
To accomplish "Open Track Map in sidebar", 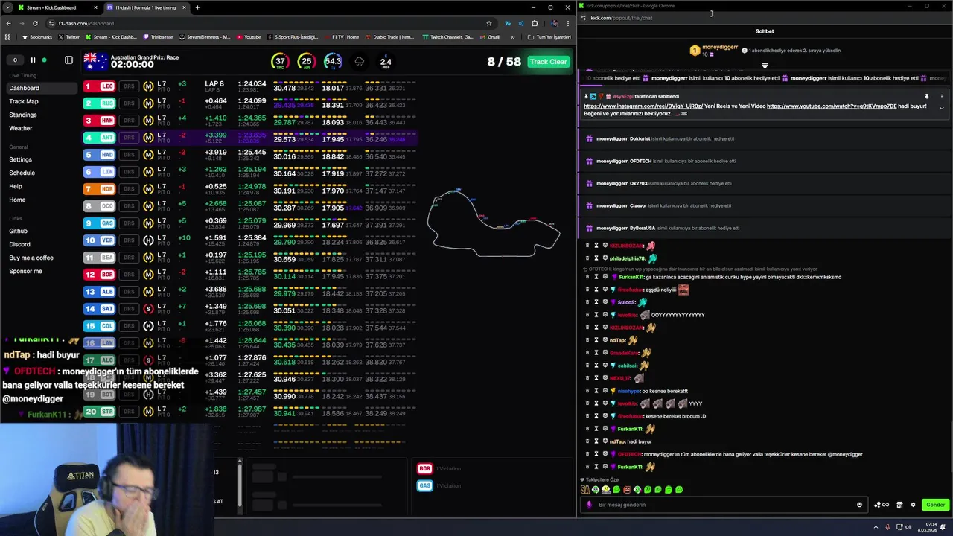I will (23, 101).
